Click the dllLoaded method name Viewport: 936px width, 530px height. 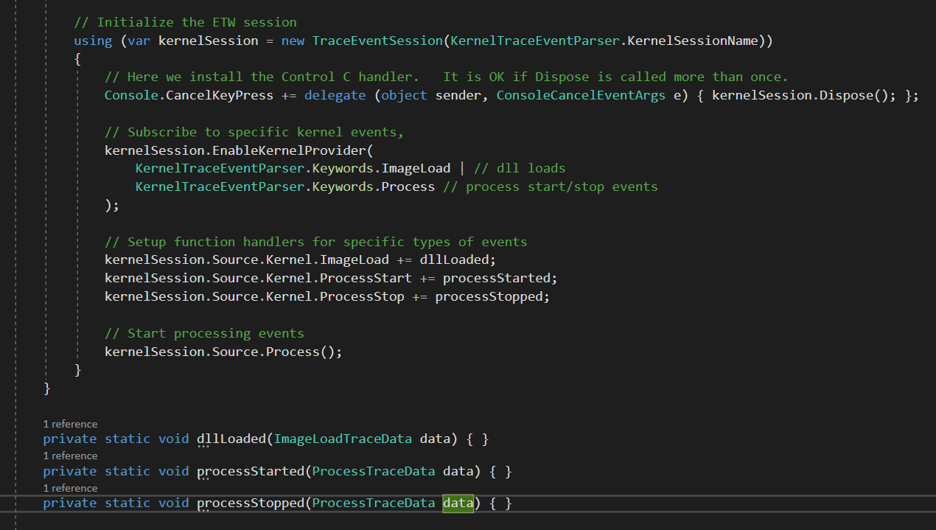tap(231, 439)
